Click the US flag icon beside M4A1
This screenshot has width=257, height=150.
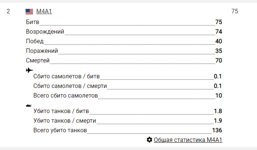click(29, 12)
